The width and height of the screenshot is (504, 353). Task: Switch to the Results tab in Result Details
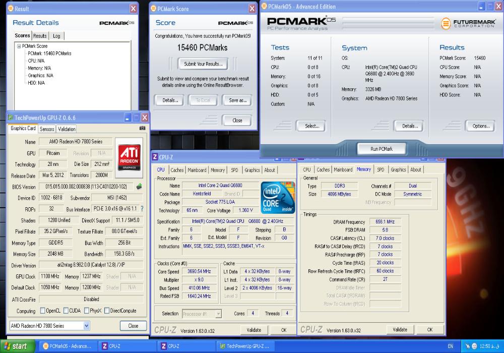[40, 36]
